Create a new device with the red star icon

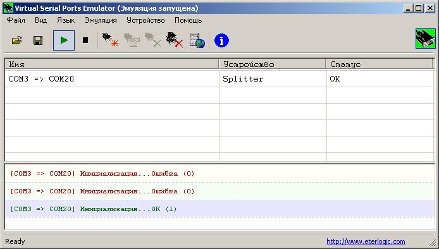(x=110, y=40)
